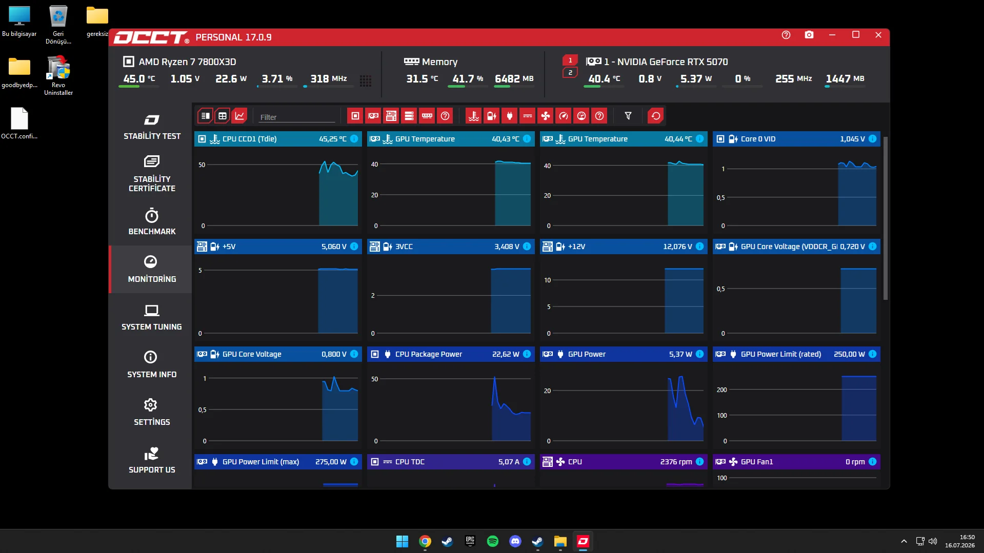Show info for CPU CCD1 (Tdie) card
Viewport: 984px width, 553px height.
(354, 139)
